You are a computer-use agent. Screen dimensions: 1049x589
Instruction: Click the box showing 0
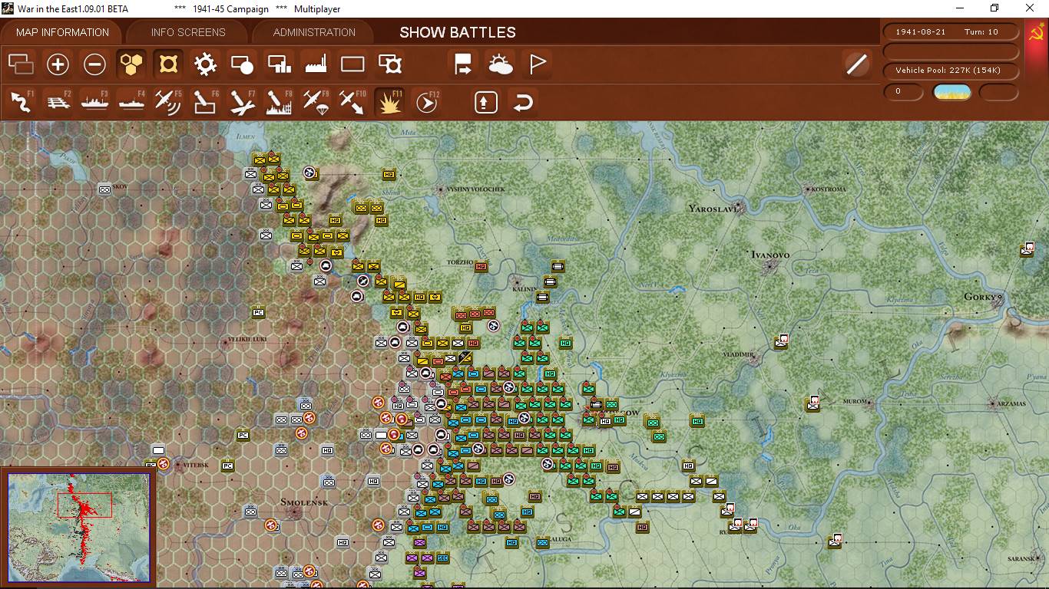[902, 92]
